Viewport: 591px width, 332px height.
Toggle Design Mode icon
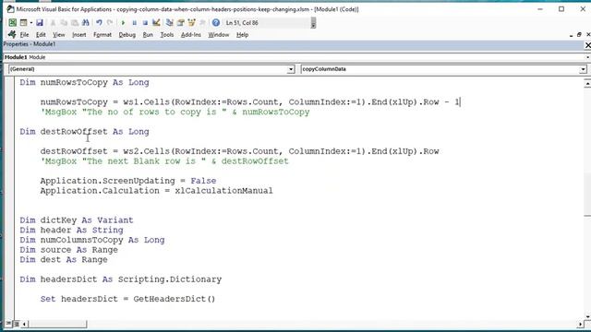(x=156, y=22)
